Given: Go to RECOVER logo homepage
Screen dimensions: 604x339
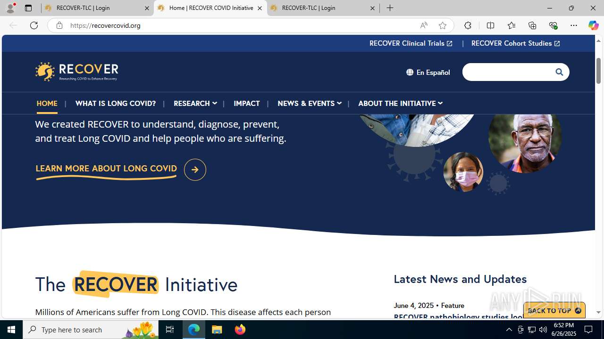Looking at the screenshot, I should click(x=77, y=72).
